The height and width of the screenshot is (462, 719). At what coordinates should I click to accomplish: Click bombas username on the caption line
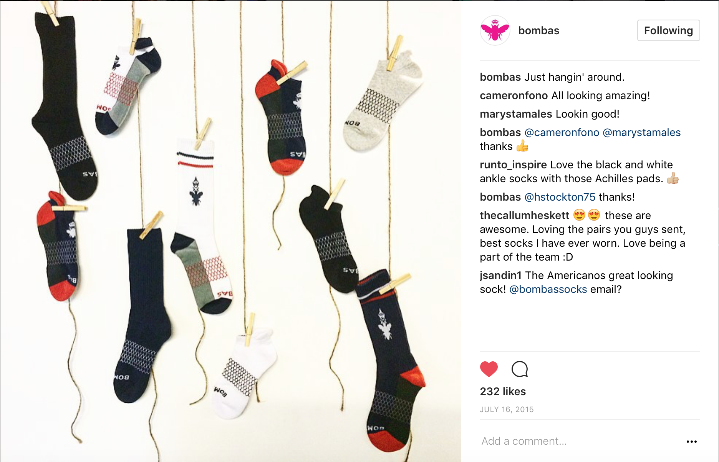[x=500, y=77]
